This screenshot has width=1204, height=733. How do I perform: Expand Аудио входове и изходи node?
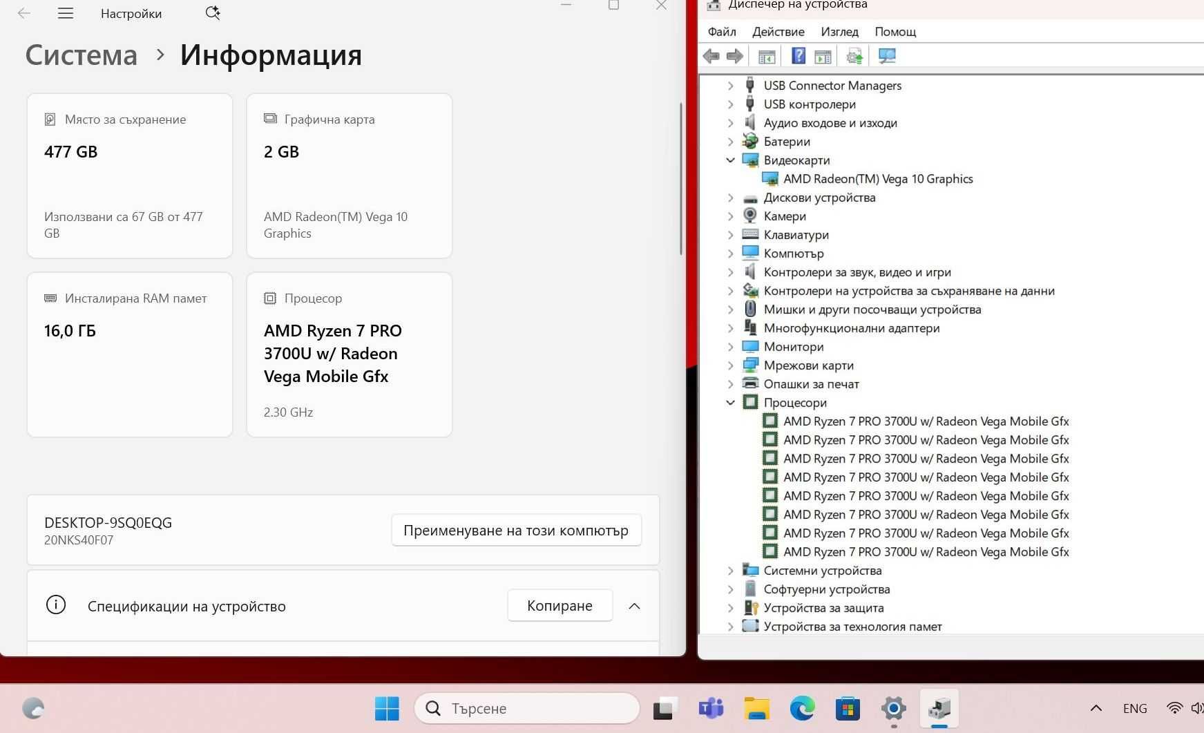[731, 123]
